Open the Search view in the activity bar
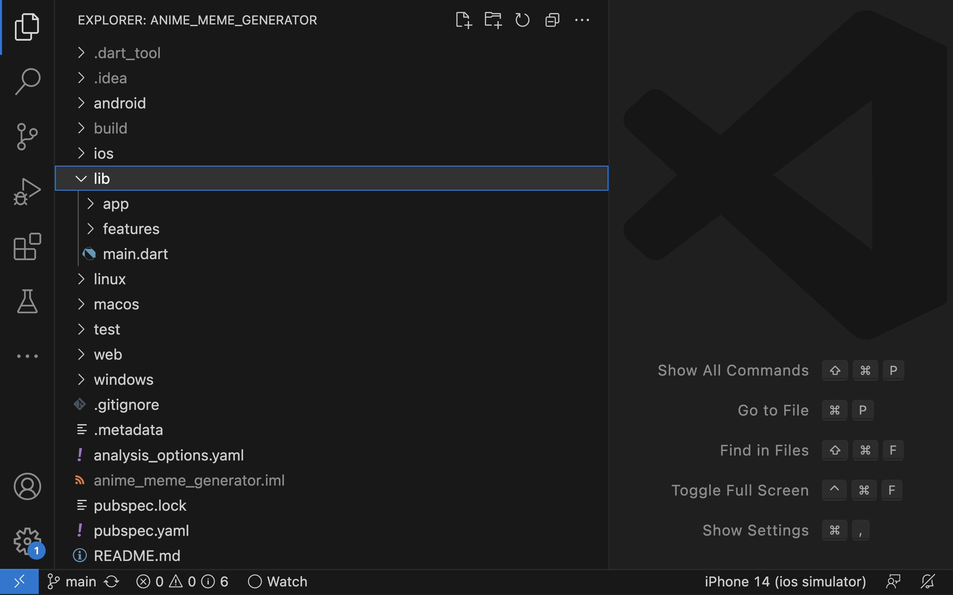Screen dimensions: 953x595 click(x=27, y=81)
